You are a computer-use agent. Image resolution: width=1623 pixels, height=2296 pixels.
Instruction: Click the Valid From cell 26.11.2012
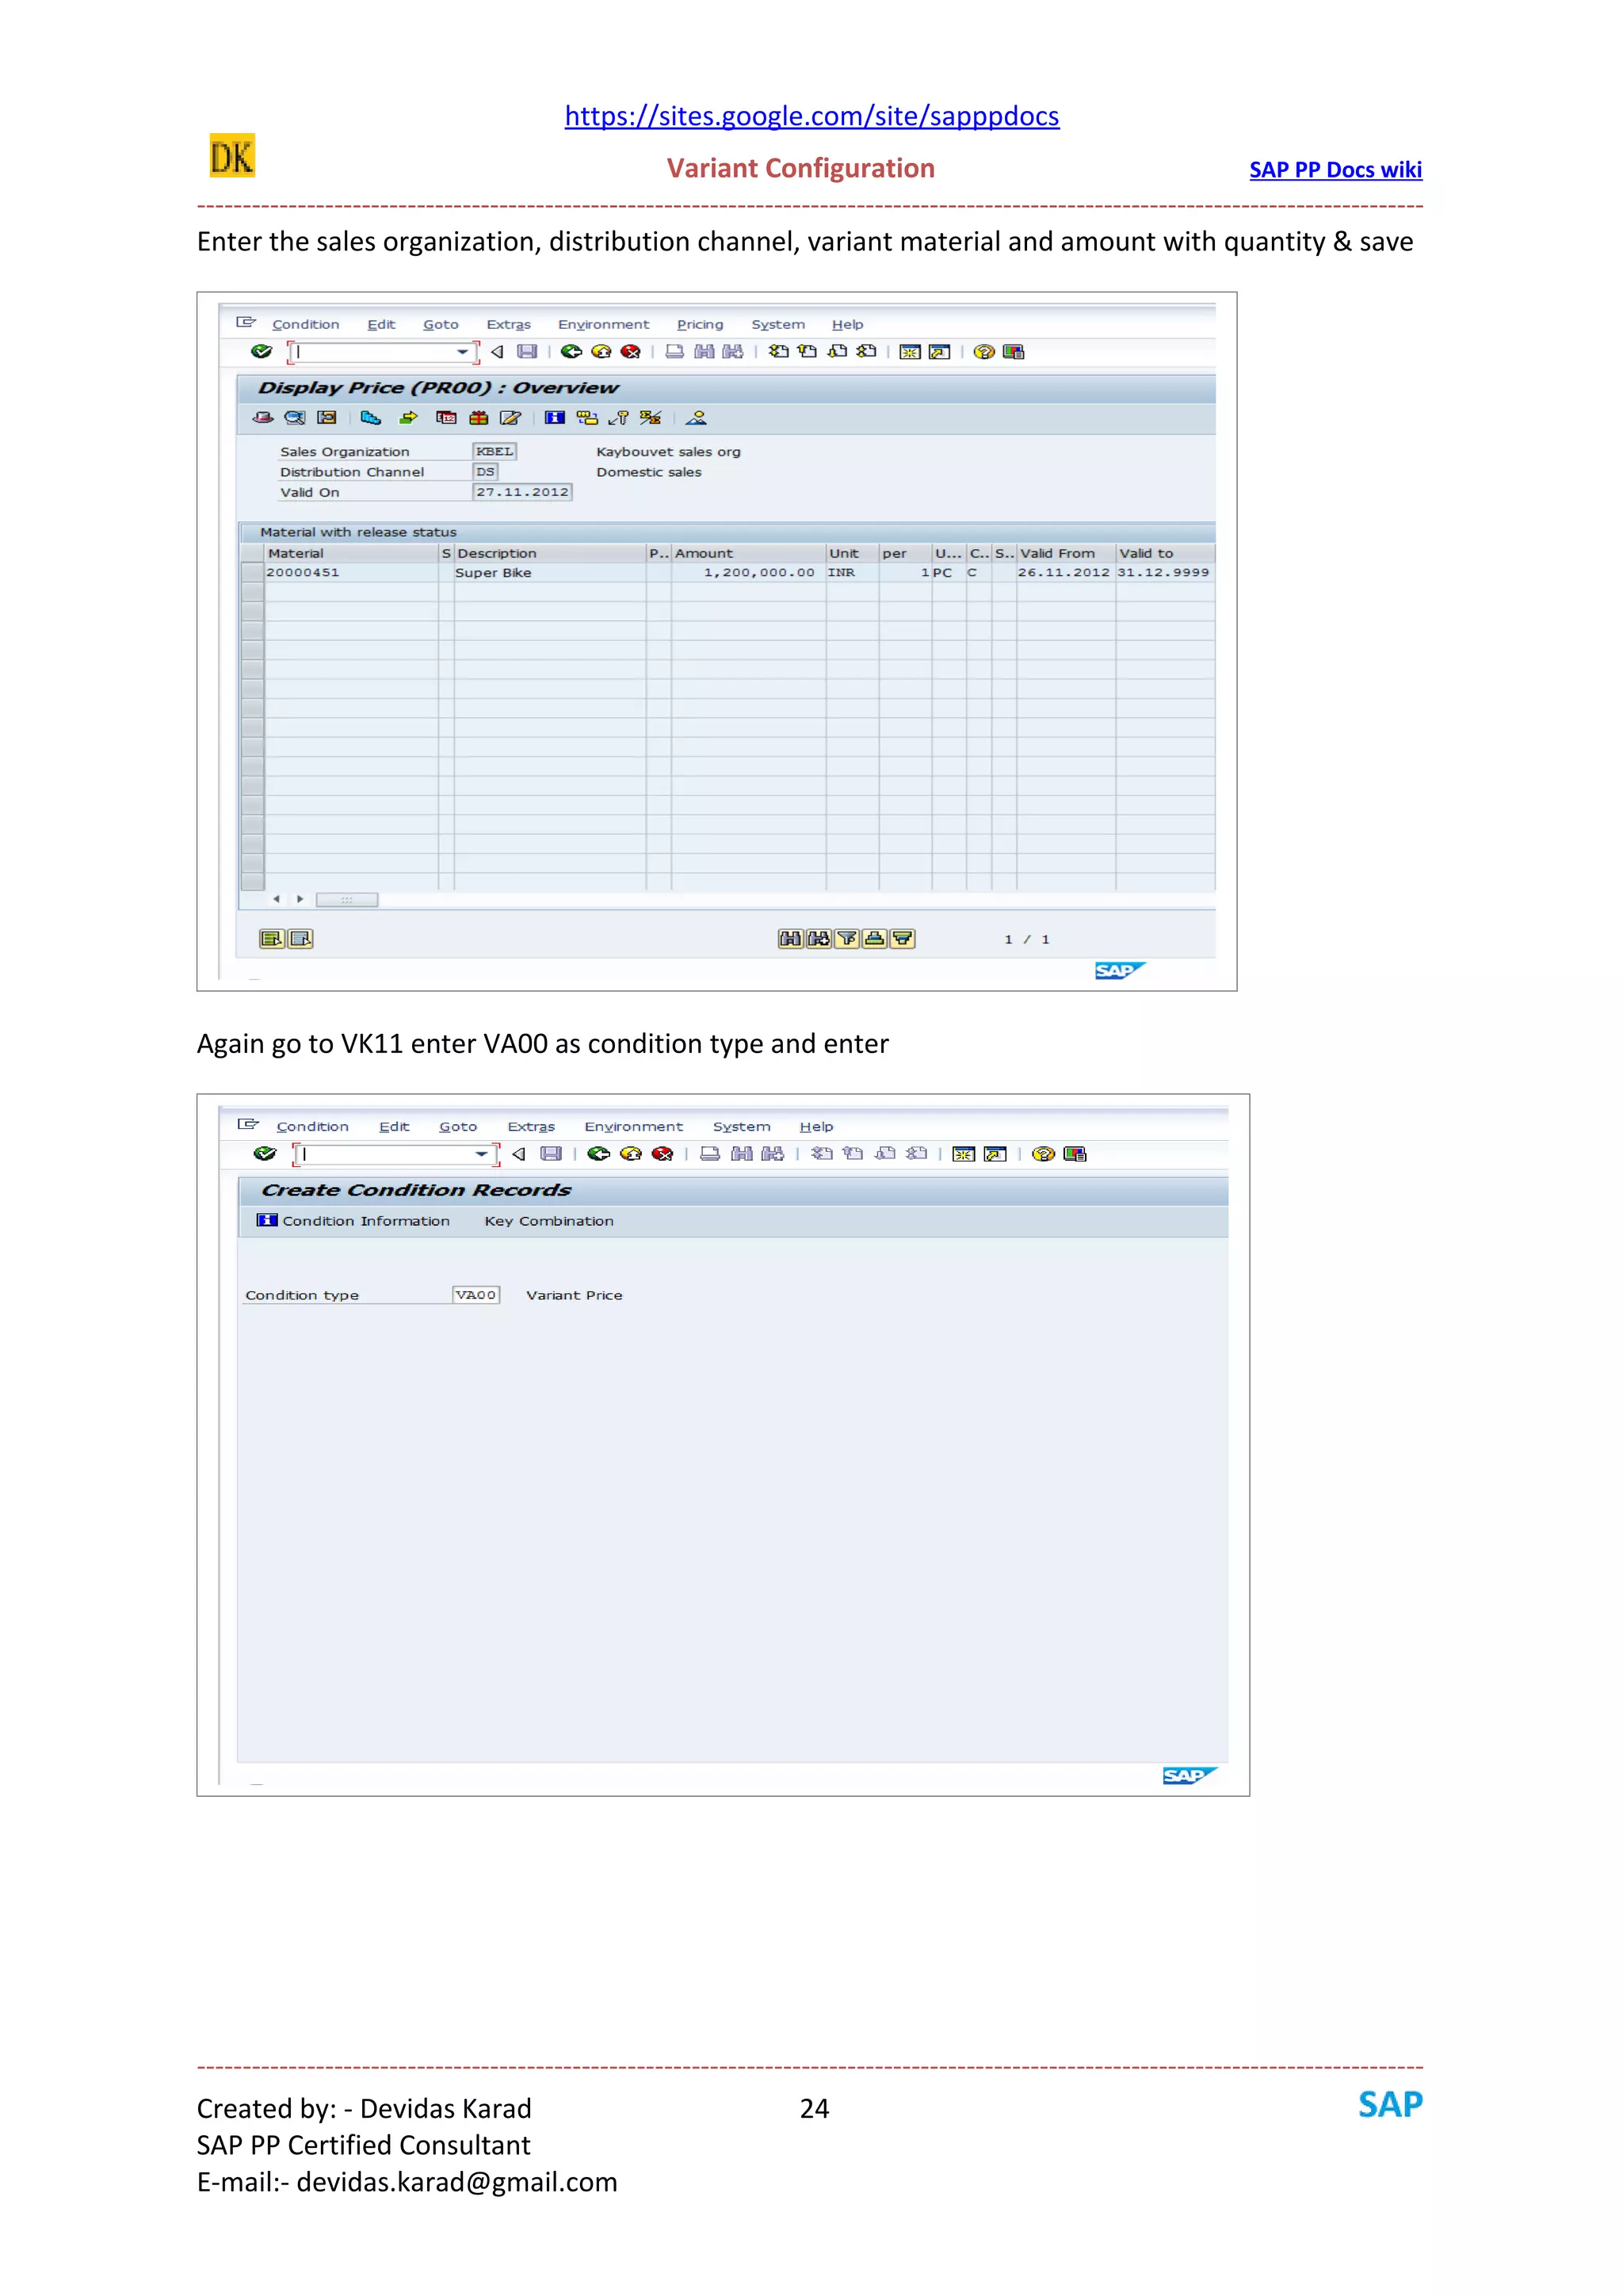click(1065, 573)
